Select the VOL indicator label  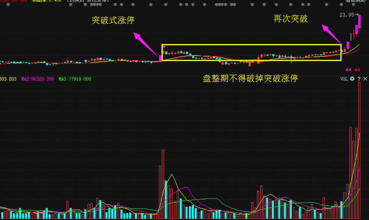pos(344,79)
